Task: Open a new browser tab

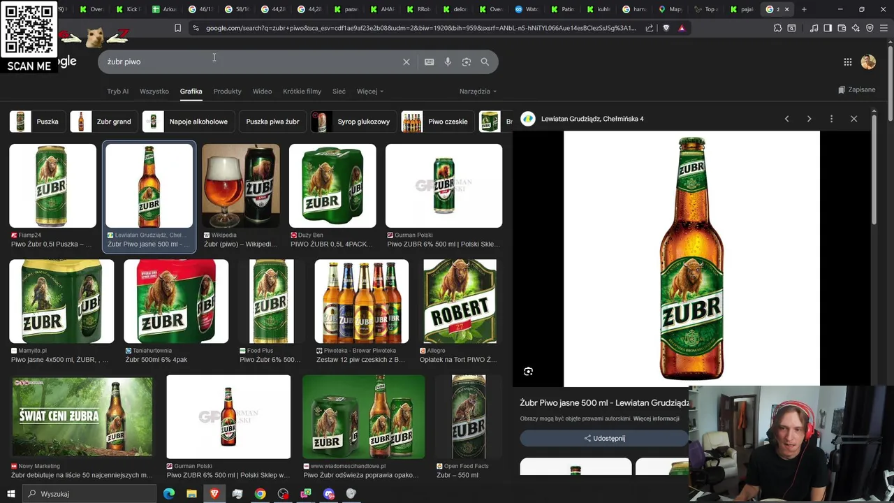Action: pyautogui.click(x=804, y=9)
